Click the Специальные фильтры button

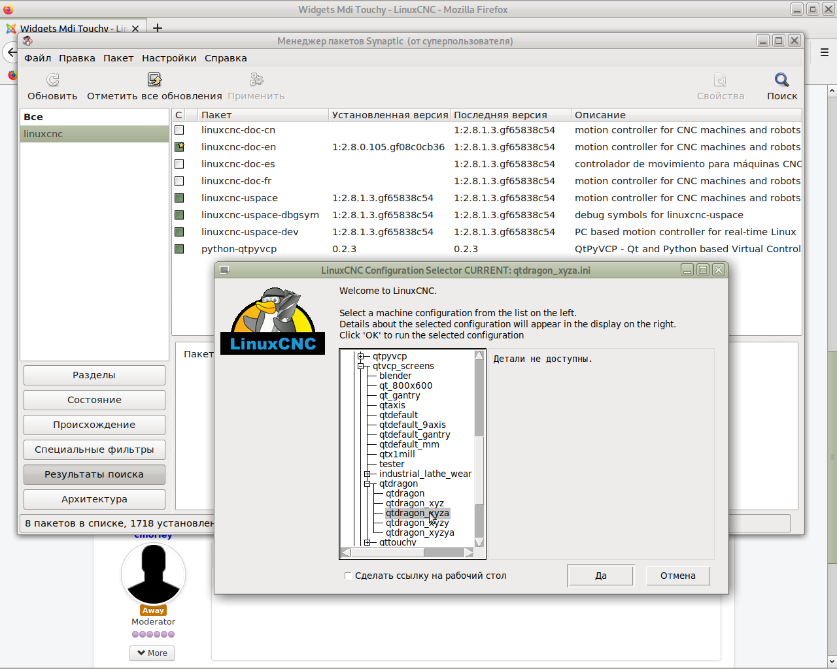[x=94, y=449]
